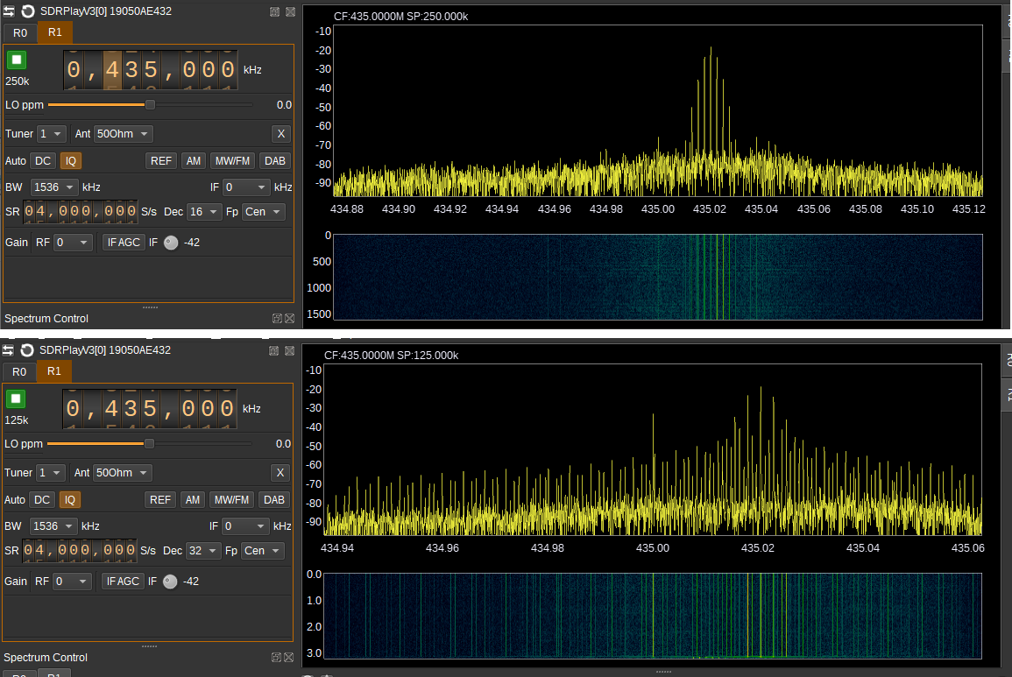Click the IF gain dial in the bottom panel

coord(170,581)
